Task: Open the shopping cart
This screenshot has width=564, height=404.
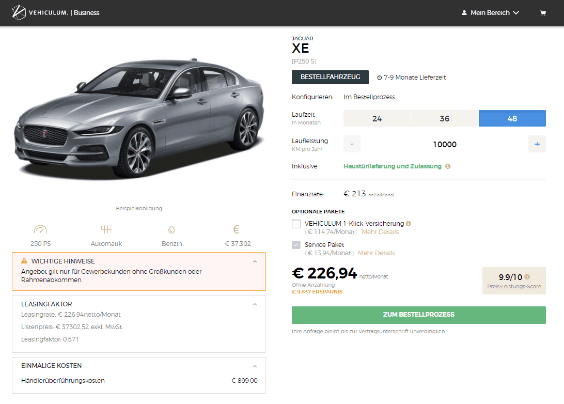Action: click(543, 13)
